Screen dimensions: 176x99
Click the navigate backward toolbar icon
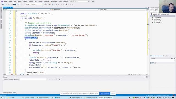(3, 4)
